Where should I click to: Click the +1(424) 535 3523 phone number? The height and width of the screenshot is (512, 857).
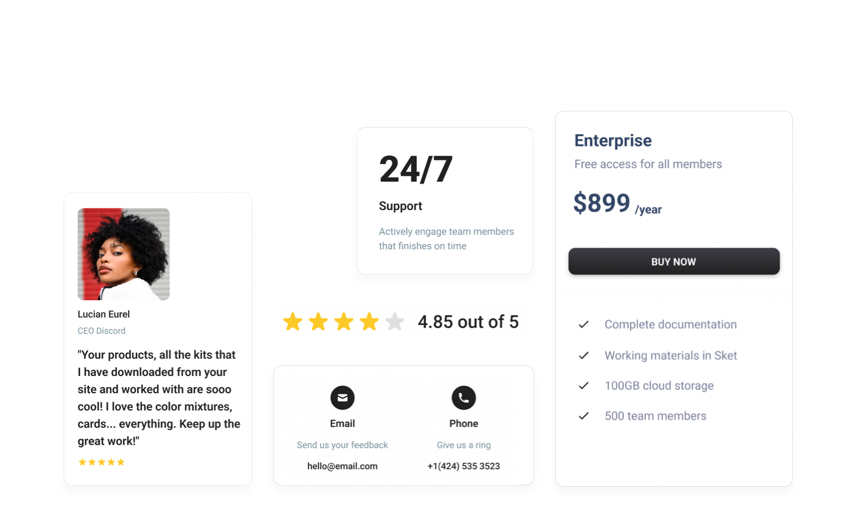pyautogui.click(x=463, y=466)
